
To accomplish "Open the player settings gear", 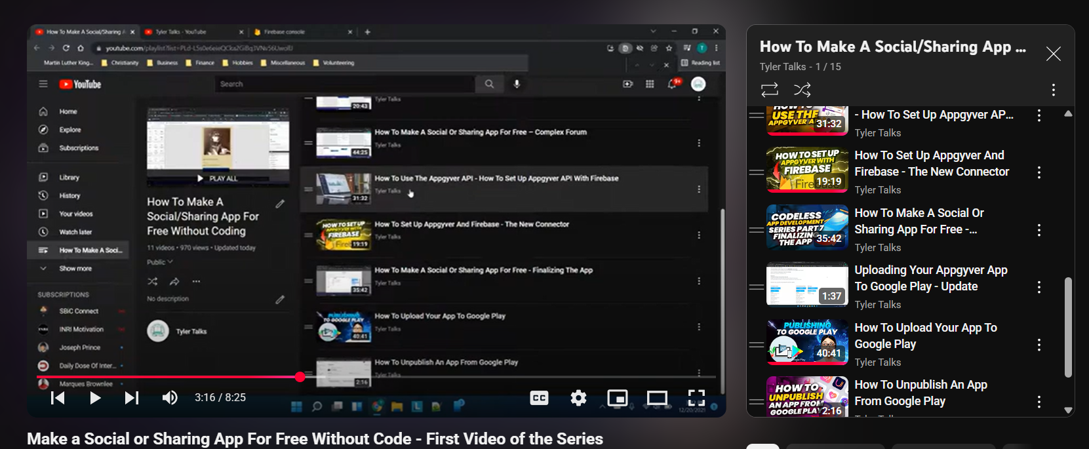I will point(578,398).
